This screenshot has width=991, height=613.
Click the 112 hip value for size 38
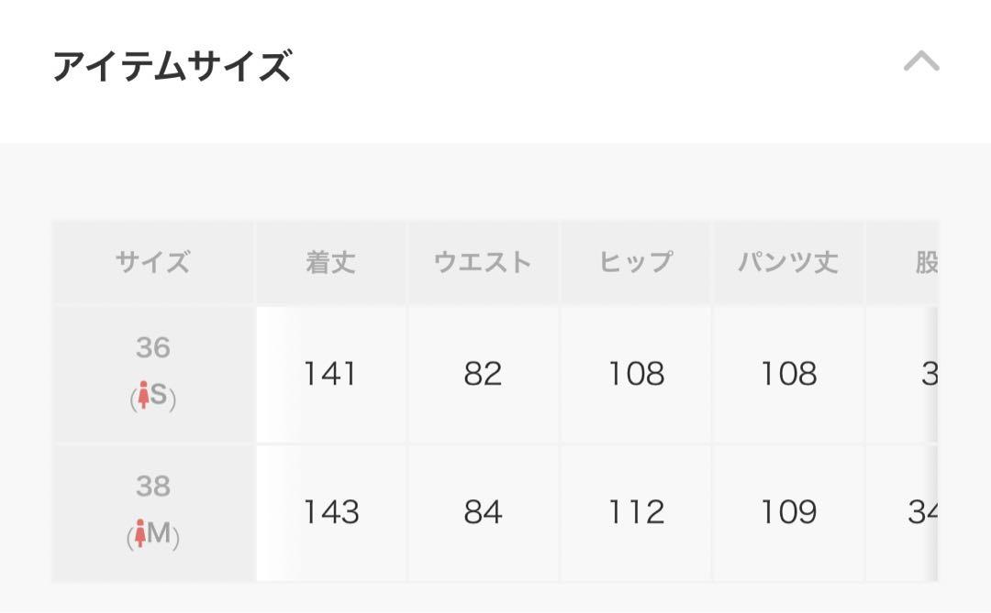[x=637, y=513]
